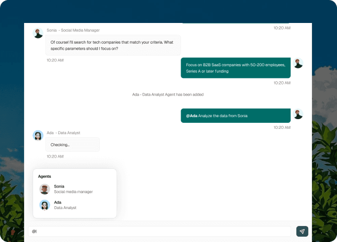Click Sonia's 'Of course!' message bubble

click(113, 45)
